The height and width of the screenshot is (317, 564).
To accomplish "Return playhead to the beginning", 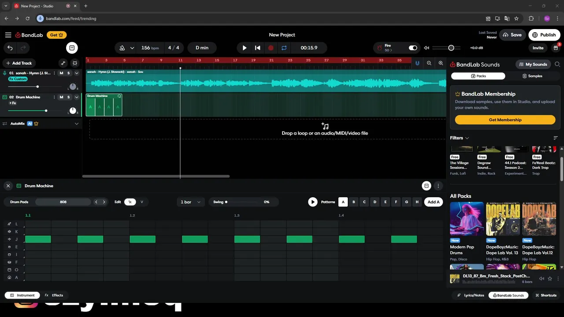I will (258, 48).
